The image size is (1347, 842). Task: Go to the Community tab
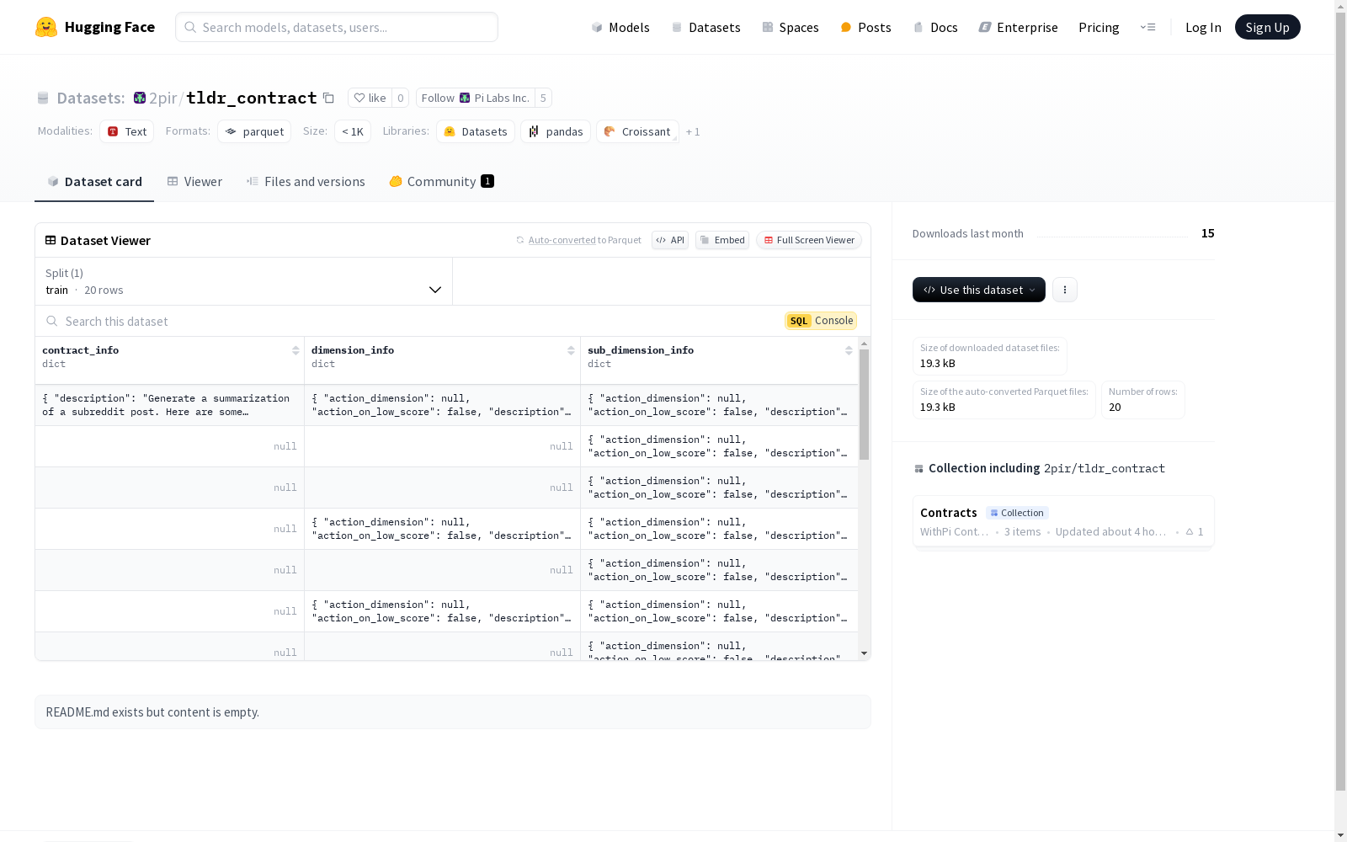pos(442,182)
